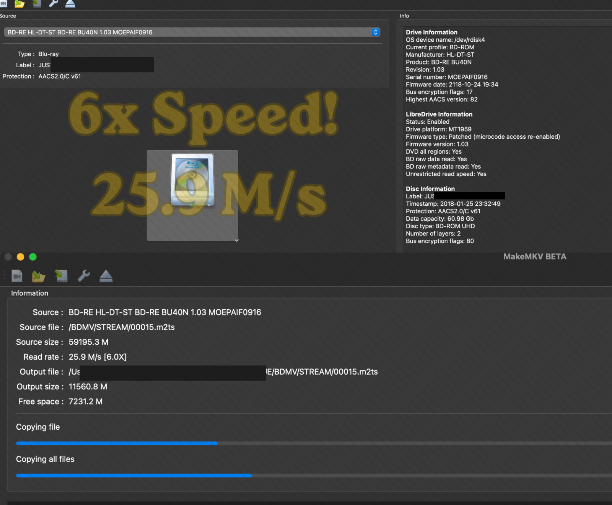This screenshot has height=505, width=612.
Task: Click the green zoom window button
Action: (33, 257)
